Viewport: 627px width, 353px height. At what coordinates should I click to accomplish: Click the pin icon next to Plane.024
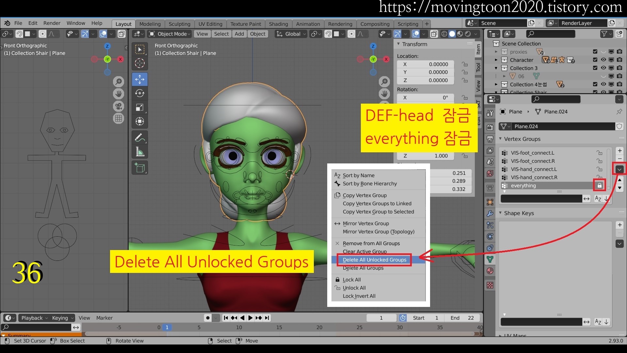pos(619,112)
